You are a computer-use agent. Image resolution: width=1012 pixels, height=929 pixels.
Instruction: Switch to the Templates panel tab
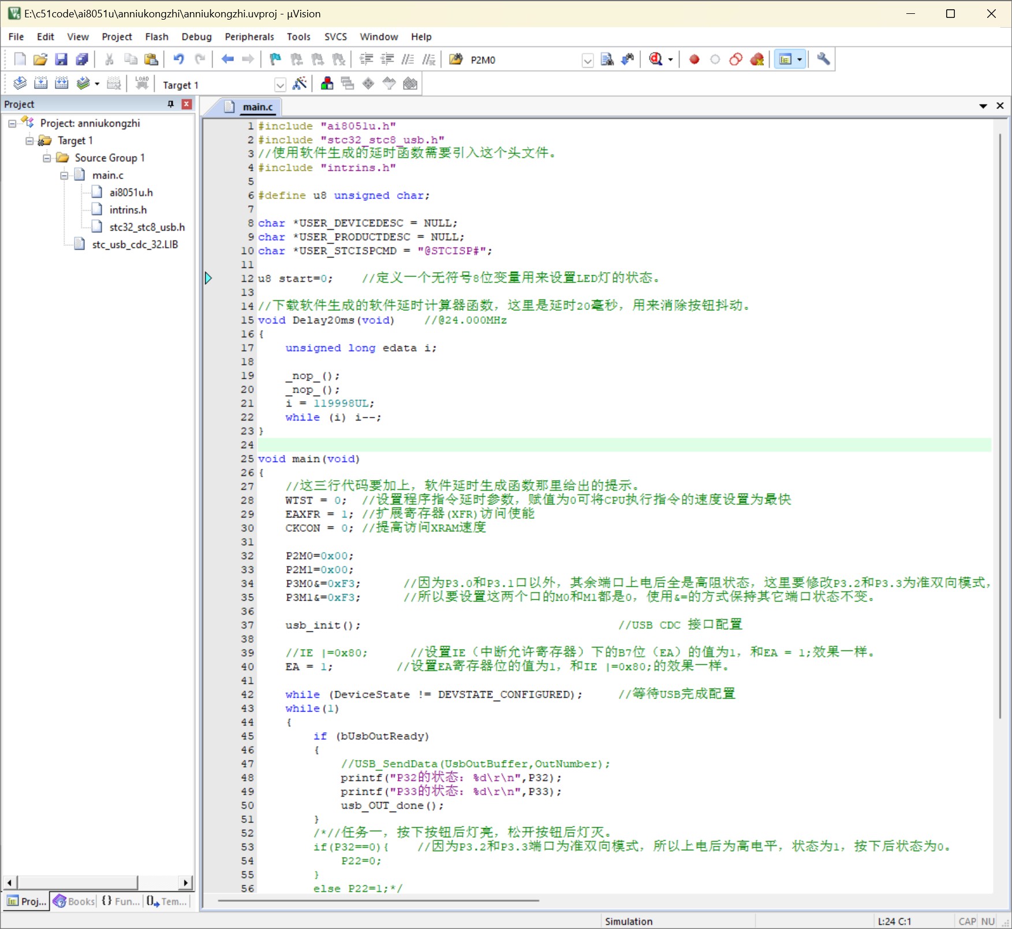[166, 901]
